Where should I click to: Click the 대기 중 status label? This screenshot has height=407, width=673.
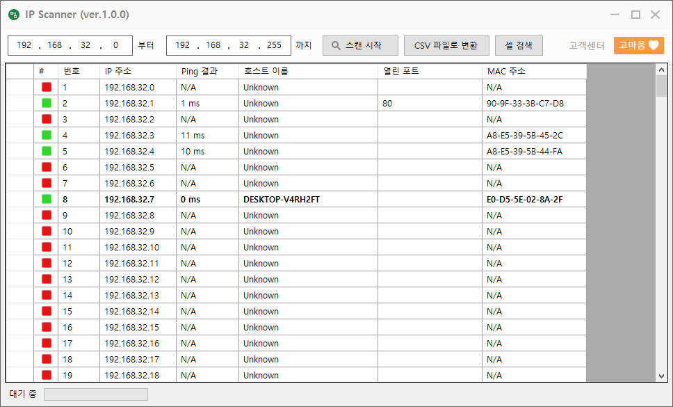pyautogui.click(x=23, y=394)
